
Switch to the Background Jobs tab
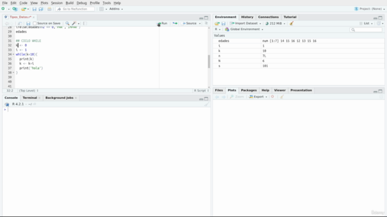(59, 98)
